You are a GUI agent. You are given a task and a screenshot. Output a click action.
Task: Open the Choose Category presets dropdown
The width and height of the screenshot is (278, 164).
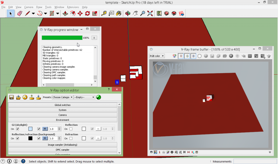coord(62,97)
